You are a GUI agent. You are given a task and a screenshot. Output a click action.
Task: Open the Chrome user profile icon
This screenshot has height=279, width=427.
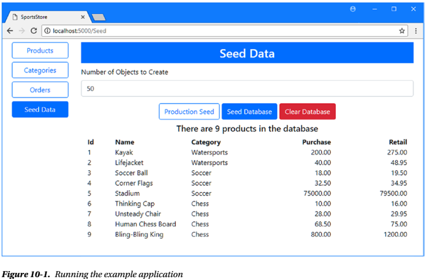coord(353,10)
